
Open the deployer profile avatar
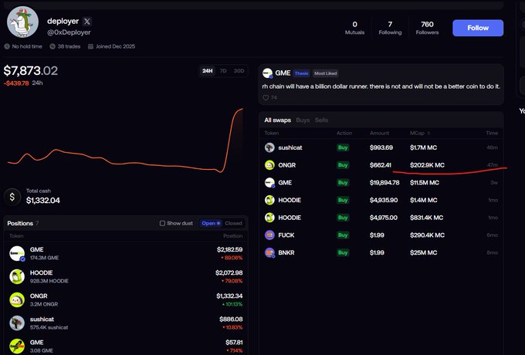(x=22, y=22)
